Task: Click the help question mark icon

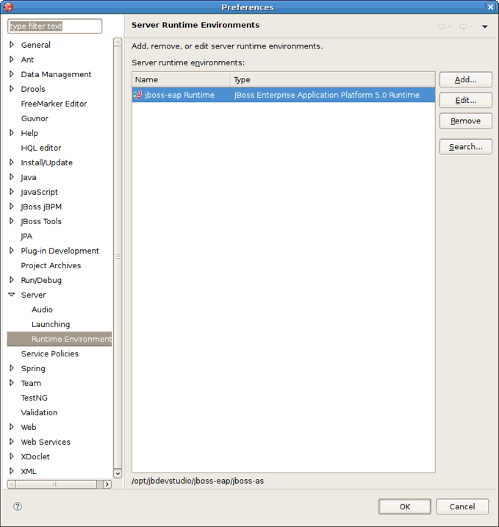Action: (x=18, y=506)
